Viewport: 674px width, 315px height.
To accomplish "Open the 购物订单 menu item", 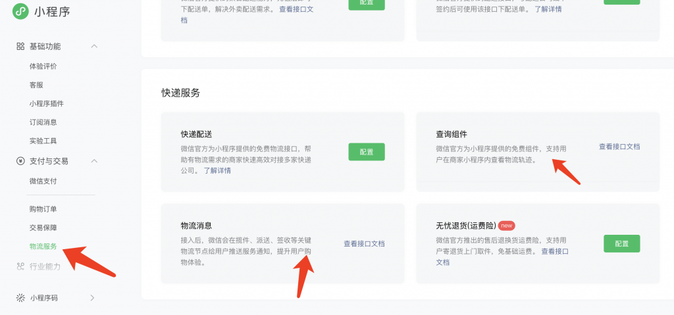I will tap(43, 209).
